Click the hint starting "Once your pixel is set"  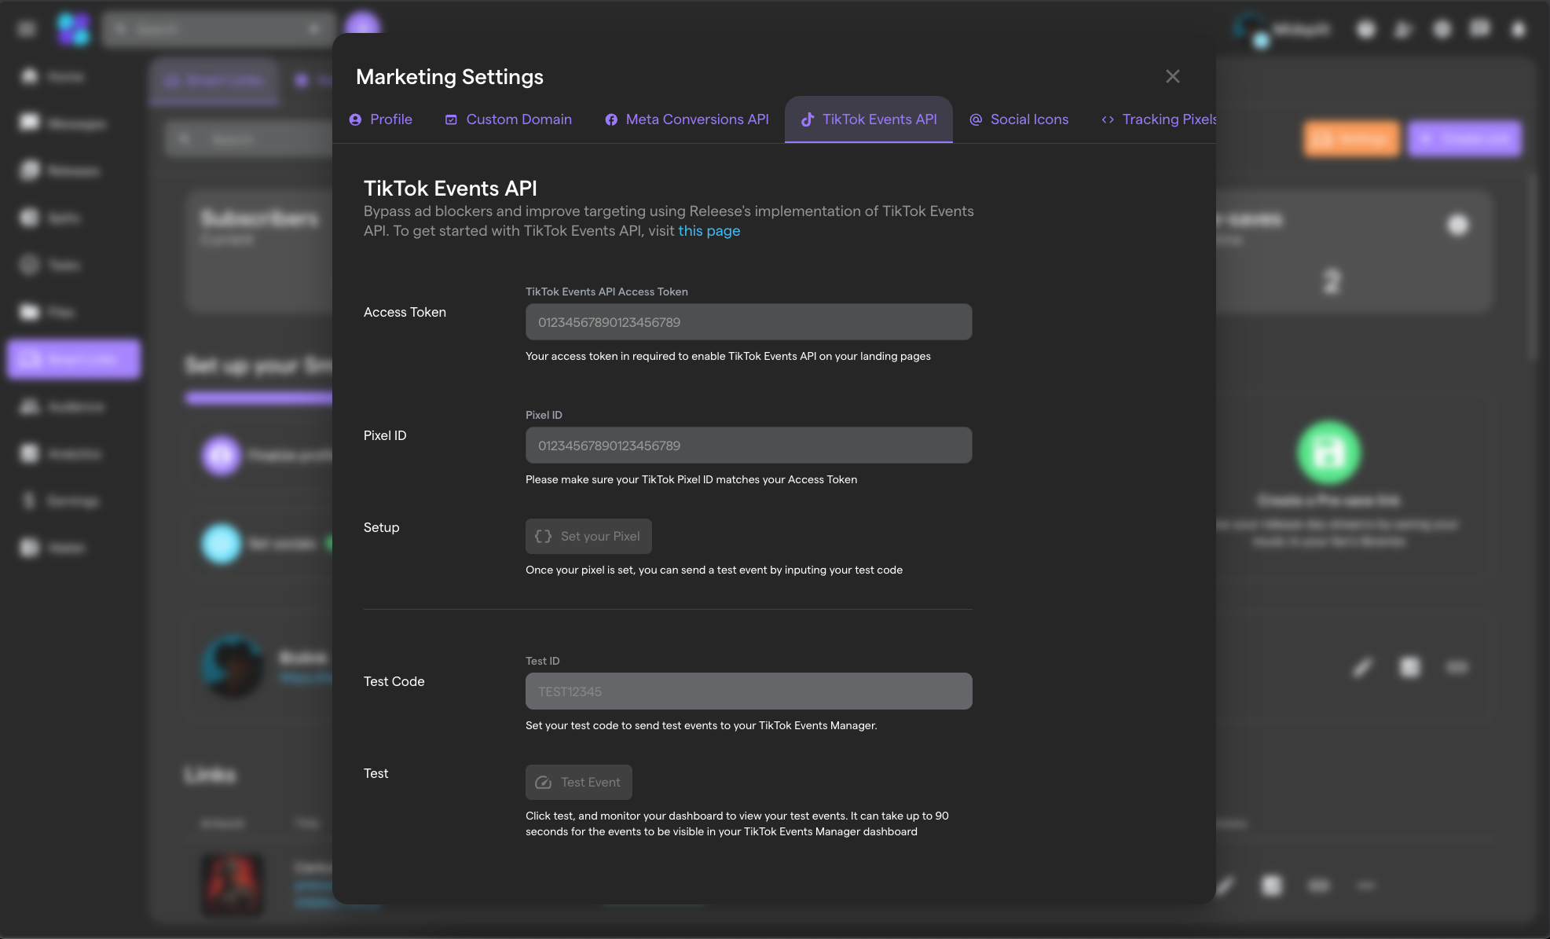click(714, 570)
